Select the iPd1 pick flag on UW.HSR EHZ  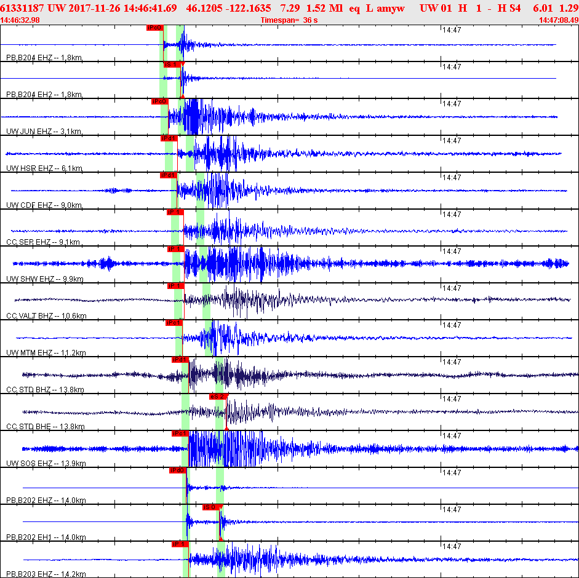169,138
